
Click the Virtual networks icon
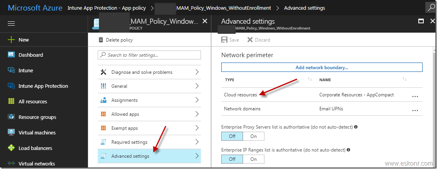coord(11,164)
